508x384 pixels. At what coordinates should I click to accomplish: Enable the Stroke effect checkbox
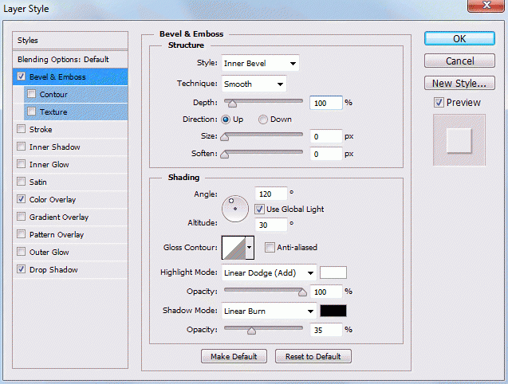(x=21, y=129)
